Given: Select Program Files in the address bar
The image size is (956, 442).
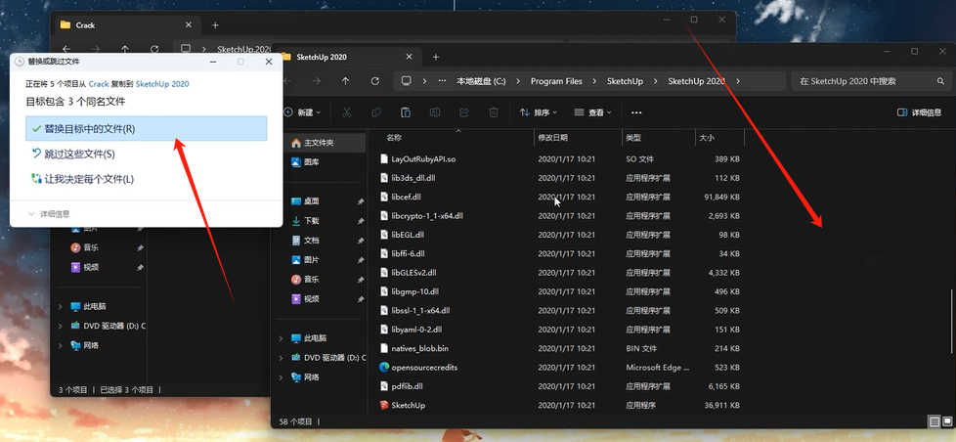Looking at the screenshot, I should pyautogui.click(x=556, y=81).
